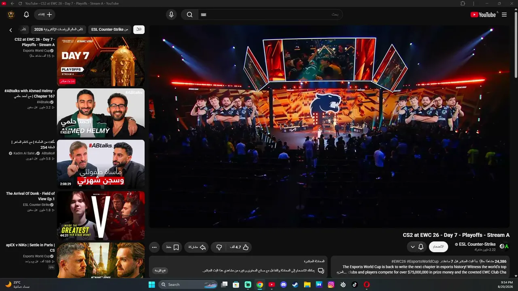Go back with browser back arrow
Screen dimensions: 518x291
[12, 3]
